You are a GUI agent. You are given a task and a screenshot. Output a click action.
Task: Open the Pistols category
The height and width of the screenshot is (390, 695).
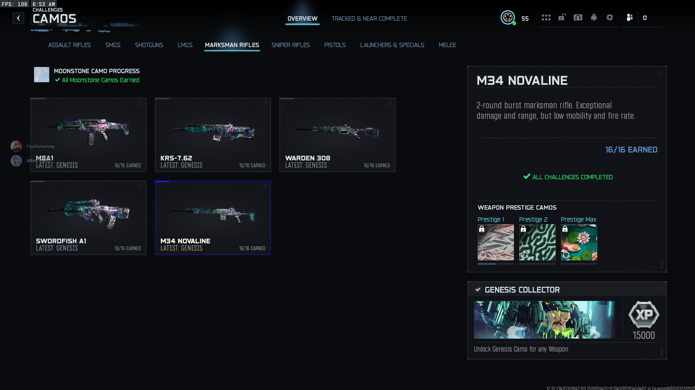click(335, 45)
